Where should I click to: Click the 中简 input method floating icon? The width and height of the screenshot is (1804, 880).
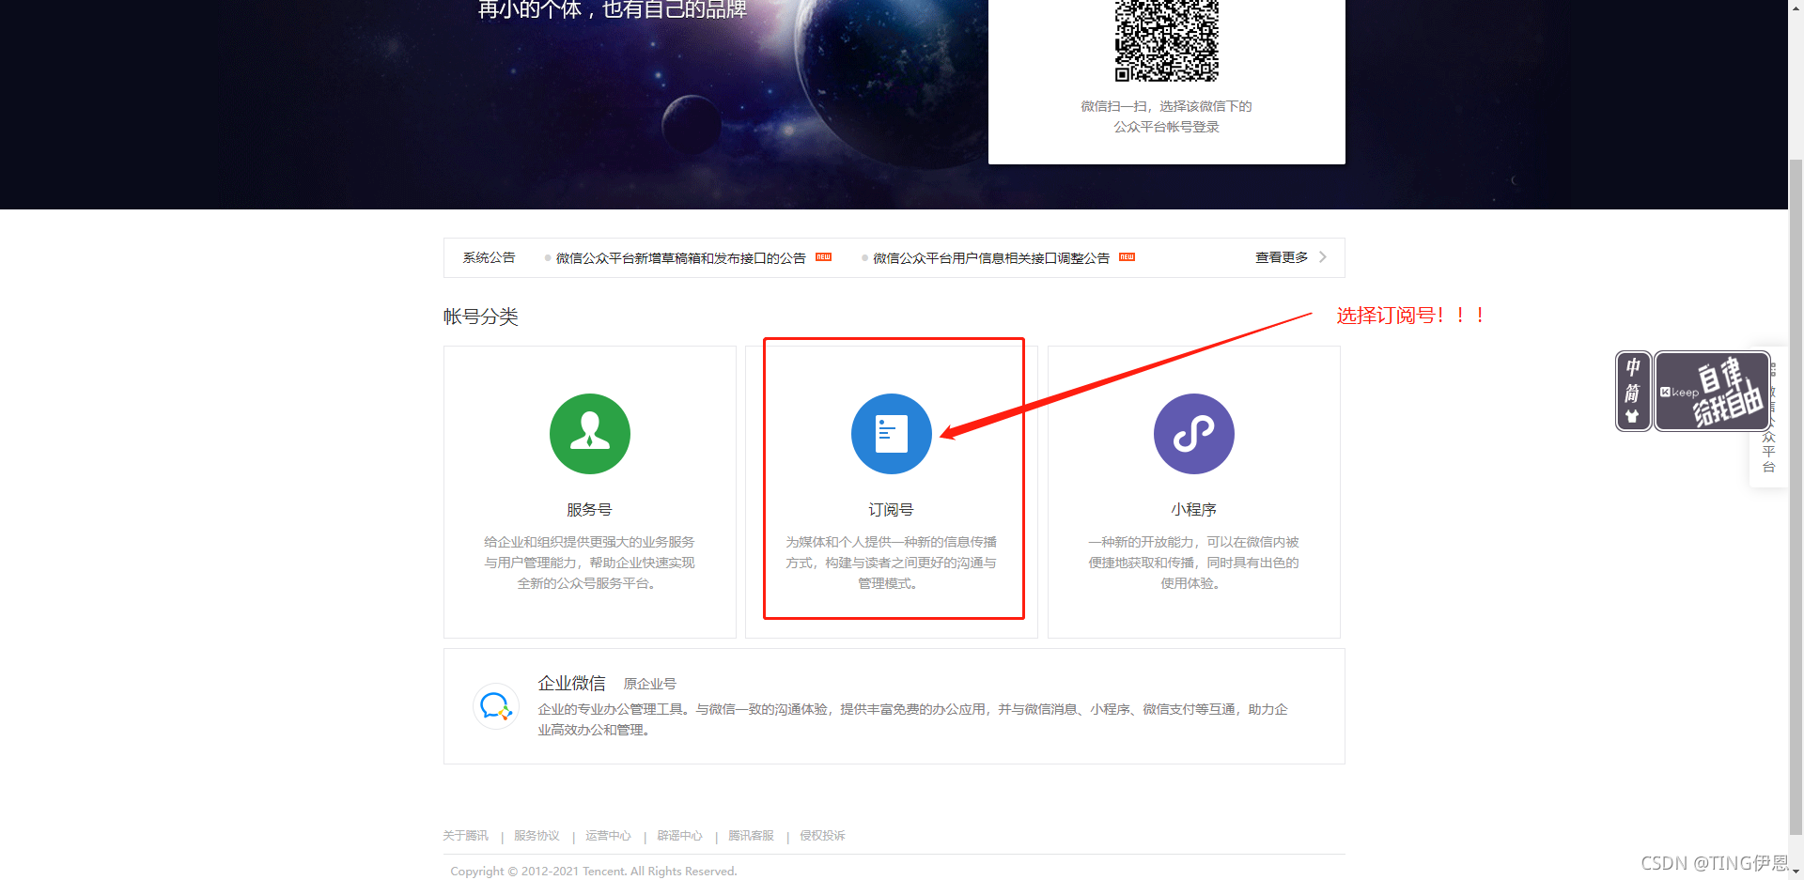click(x=1633, y=392)
